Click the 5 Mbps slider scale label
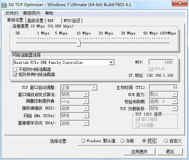189x160 pixels. [61, 33]
